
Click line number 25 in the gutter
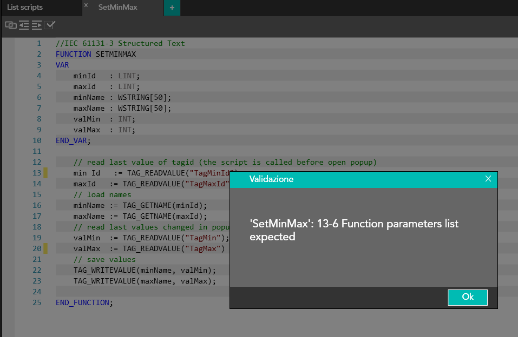pyautogui.click(x=36, y=302)
